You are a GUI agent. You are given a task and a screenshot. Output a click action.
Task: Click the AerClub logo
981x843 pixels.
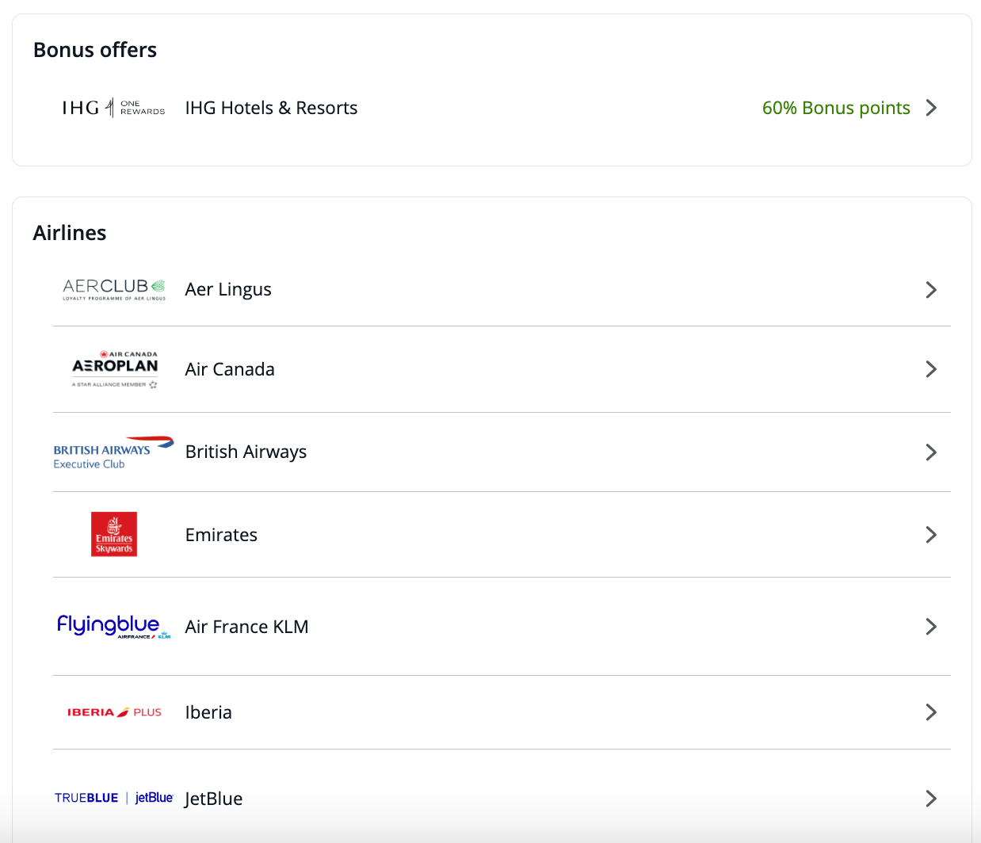114,289
